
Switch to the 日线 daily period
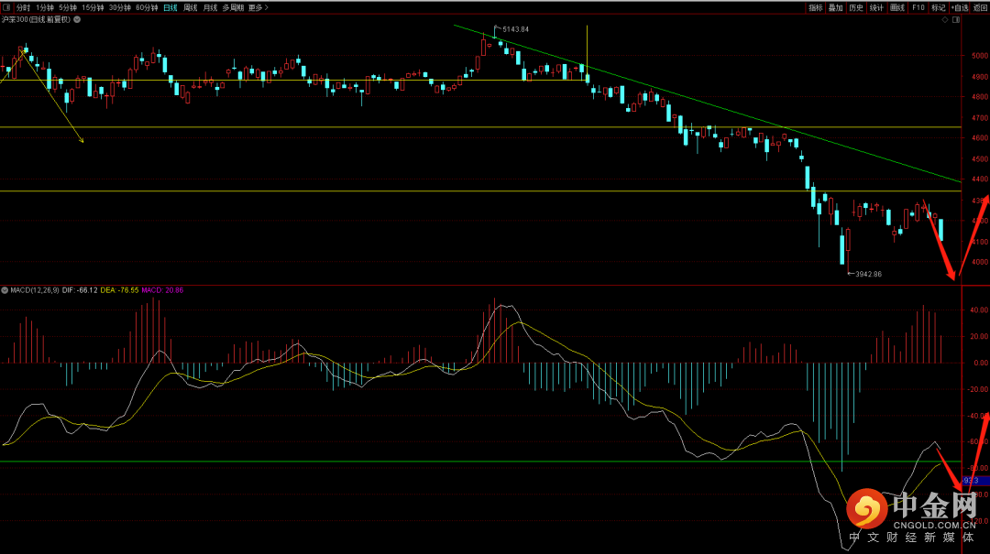[x=170, y=7]
